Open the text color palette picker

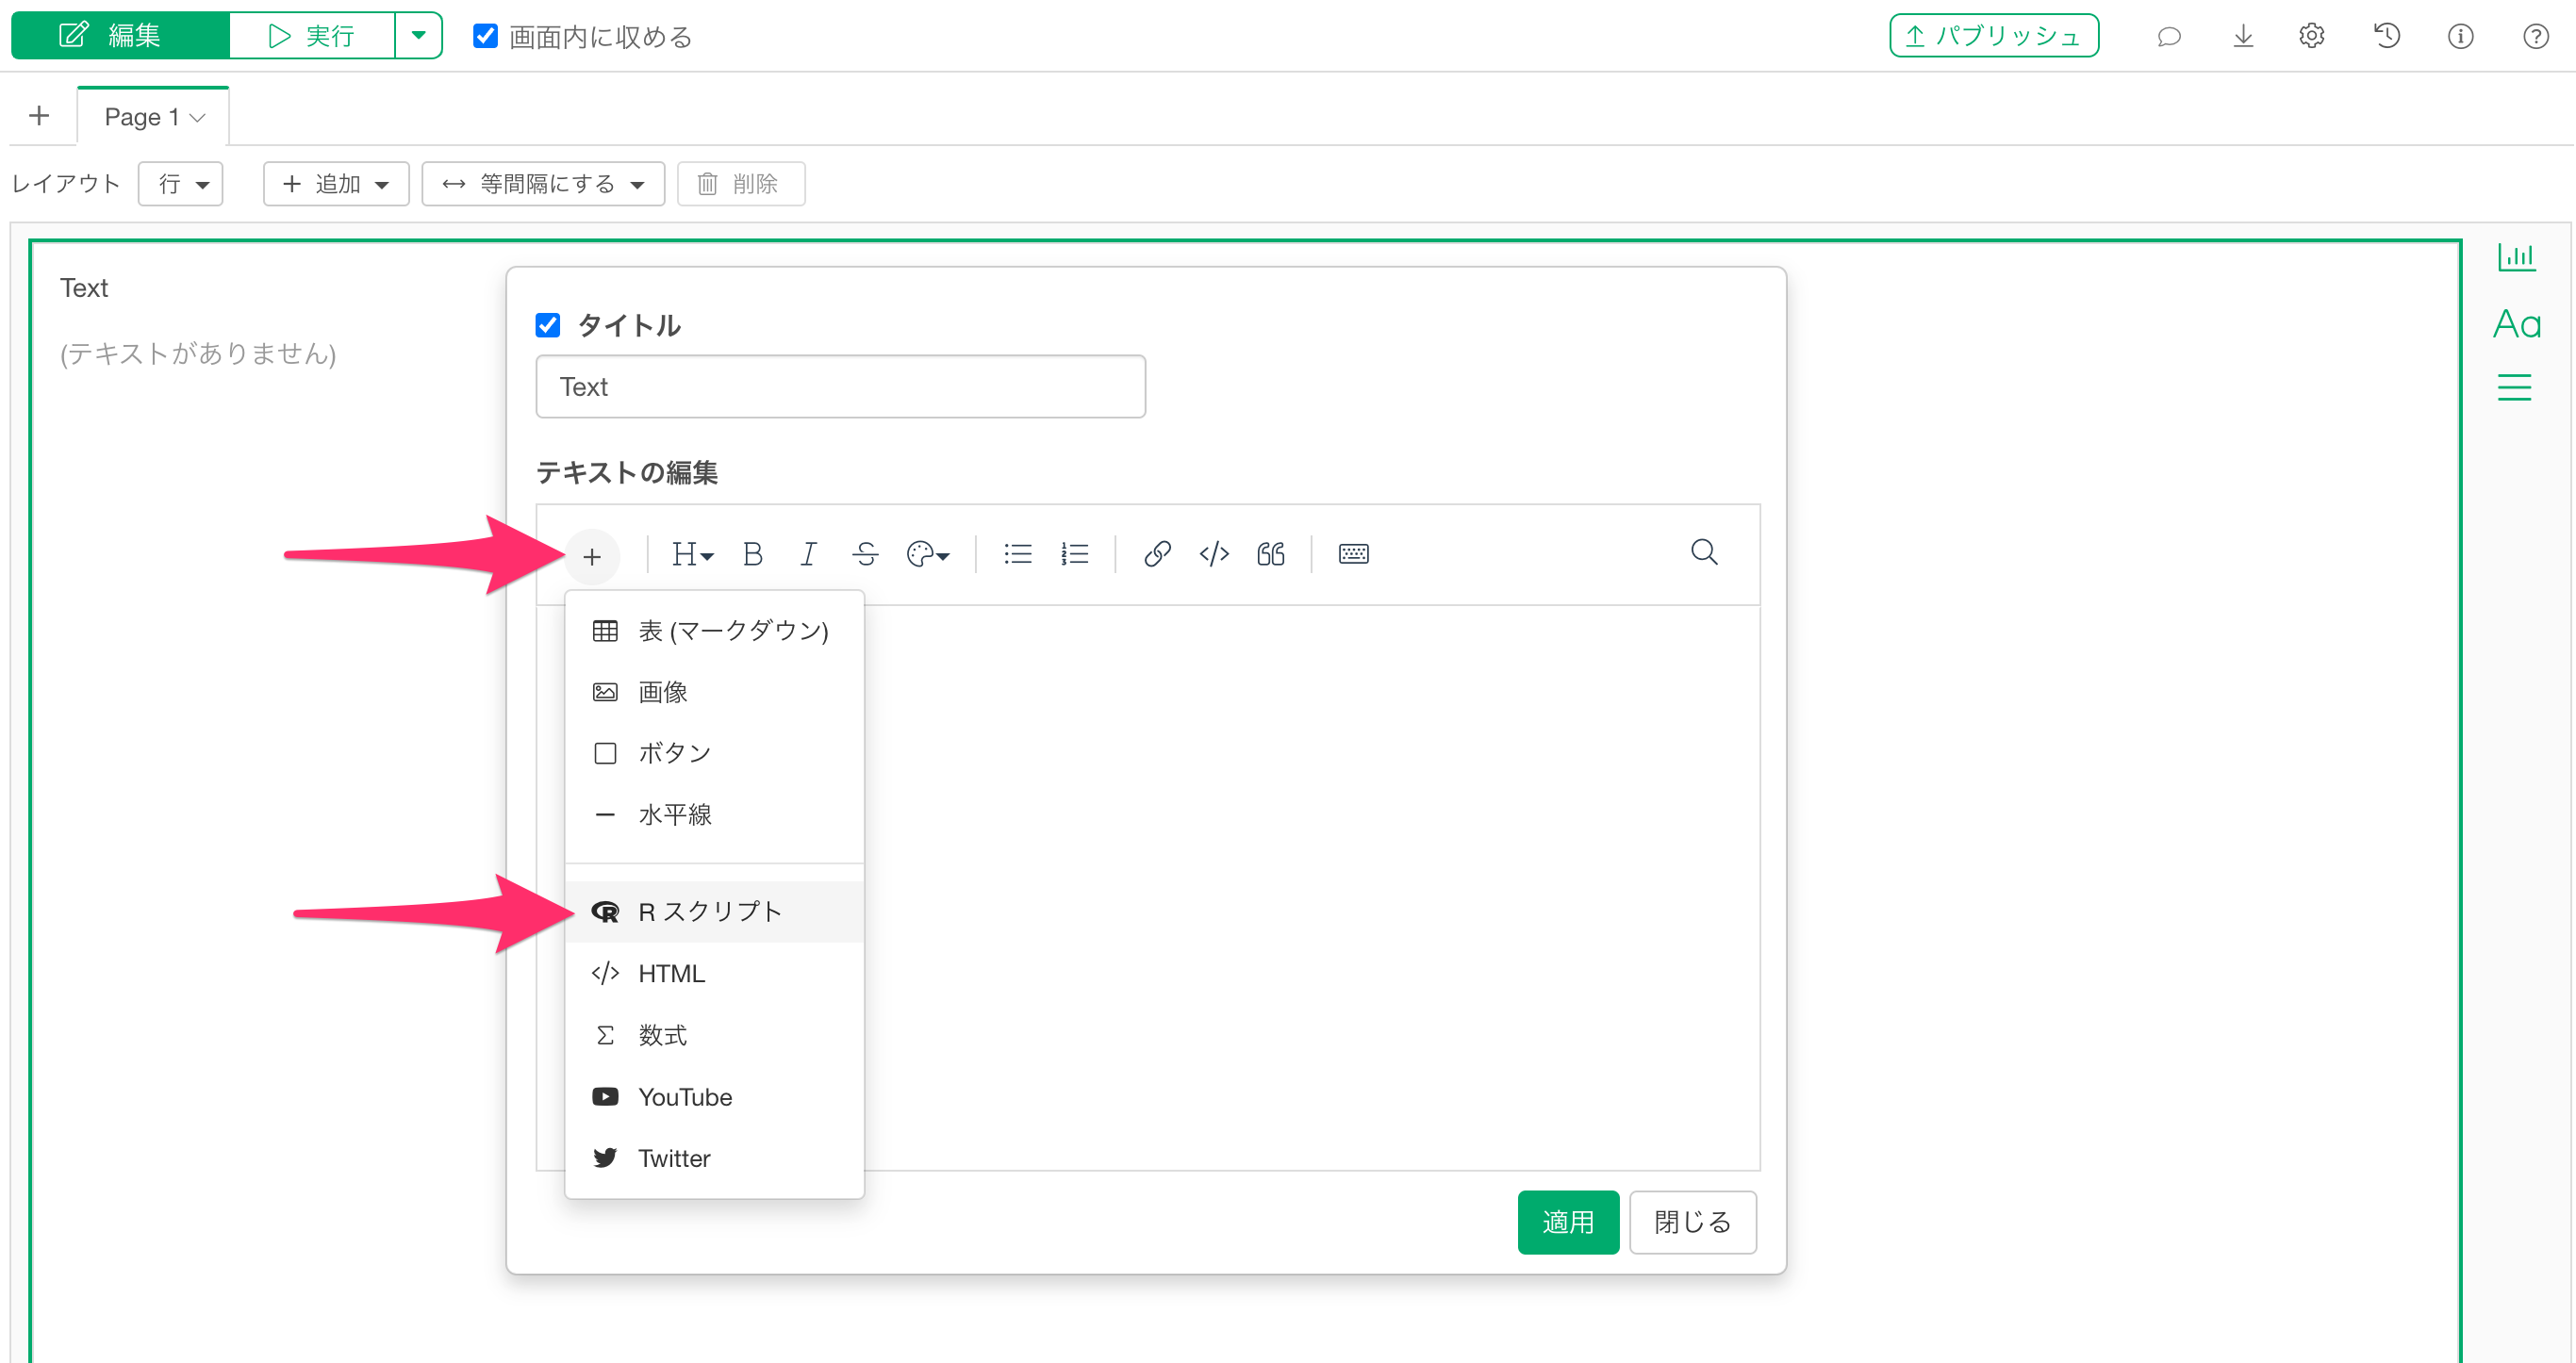(927, 554)
